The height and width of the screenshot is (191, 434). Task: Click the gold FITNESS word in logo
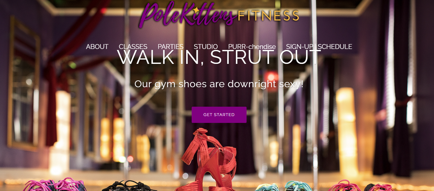coord(268,15)
